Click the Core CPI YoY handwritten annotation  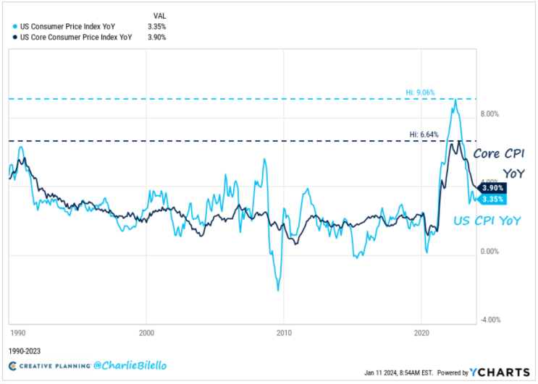(499, 163)
